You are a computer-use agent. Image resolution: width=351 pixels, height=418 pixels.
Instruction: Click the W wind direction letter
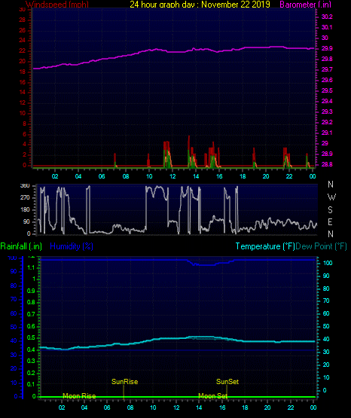click(x=331, y=197)
